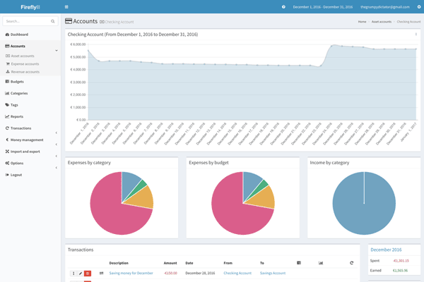
Task: Delete transaction with the red trash icon
Action: pyautogui.click(x=88, y=273)
